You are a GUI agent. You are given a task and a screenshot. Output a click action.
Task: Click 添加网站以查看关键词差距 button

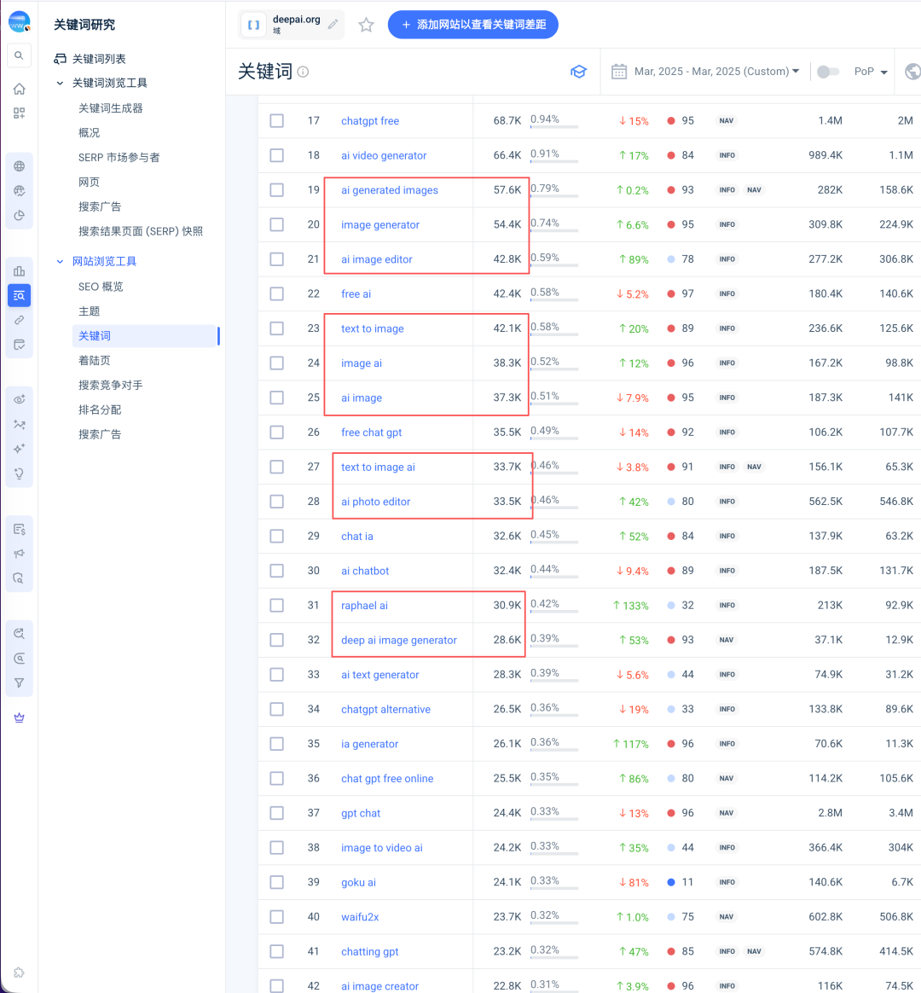pos(472,25)
